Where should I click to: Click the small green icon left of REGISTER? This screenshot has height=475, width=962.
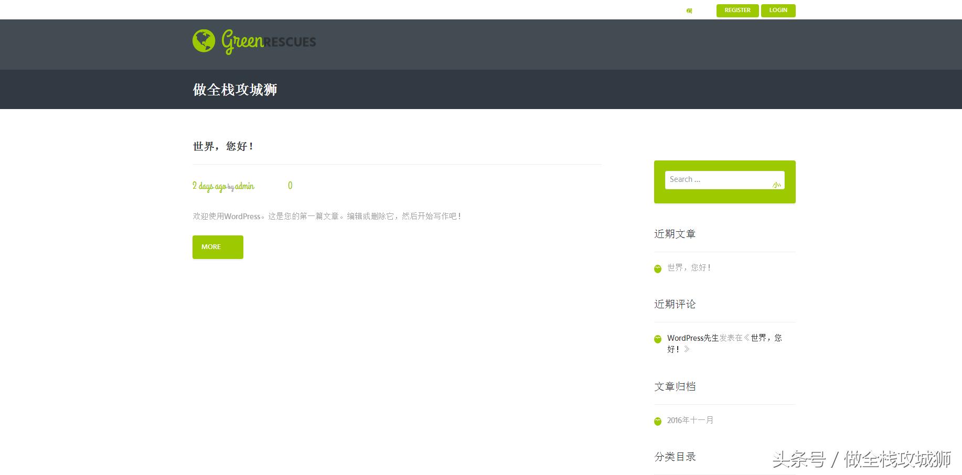pyautogui.click(x=689, y=11)
